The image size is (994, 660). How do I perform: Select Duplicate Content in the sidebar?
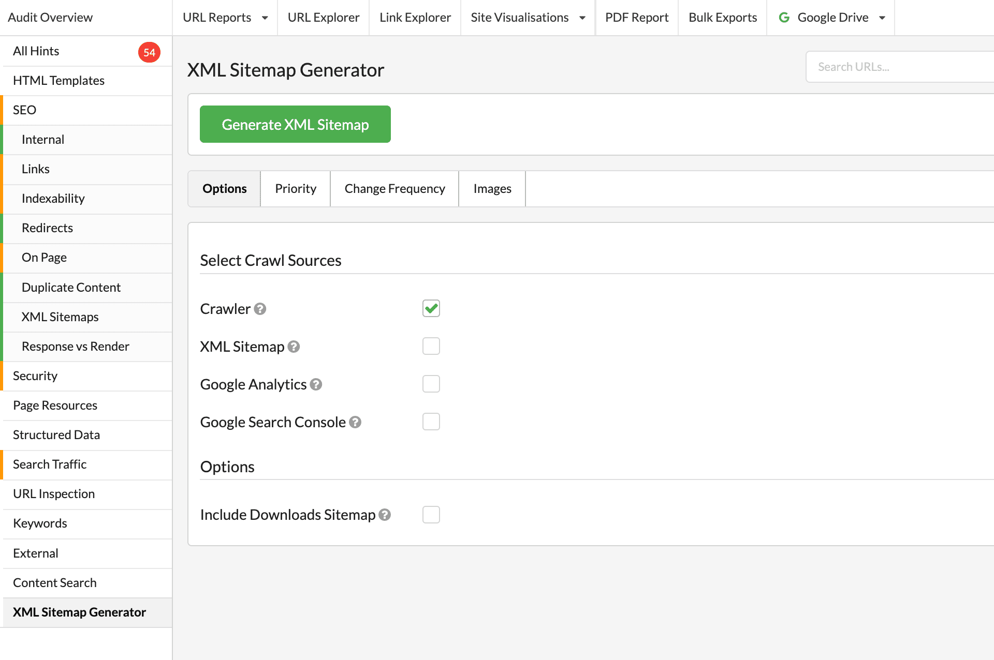coord(71,287)
